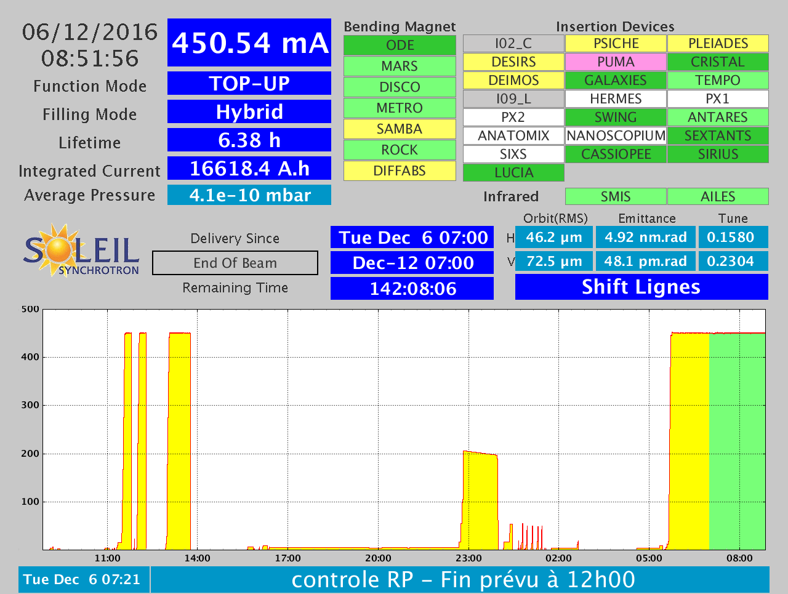Screen dimensions: 788x594
Task: Click the 142:08:06 remaining time value
Action: [412, 288]
